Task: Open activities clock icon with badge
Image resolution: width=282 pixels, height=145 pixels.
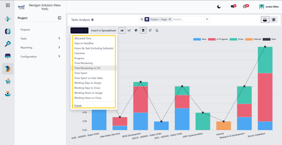Action: [x=245, y=6]
